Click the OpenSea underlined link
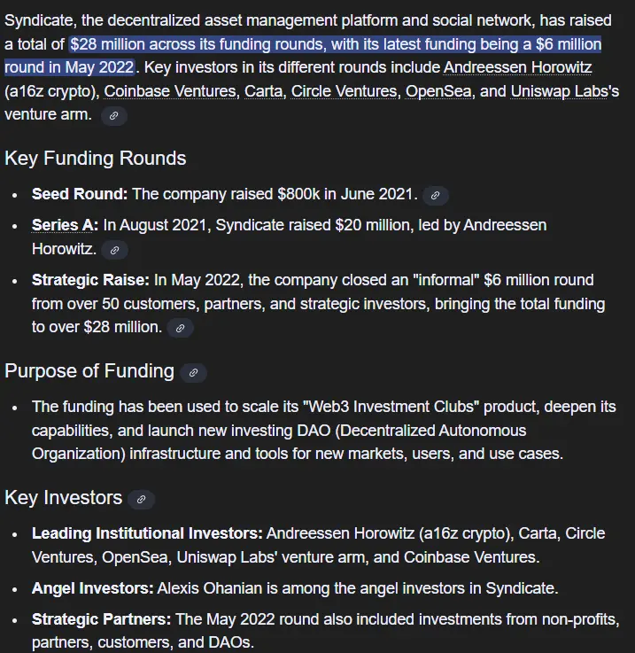Viewport: 635px width, 653px height. [438, 91]
